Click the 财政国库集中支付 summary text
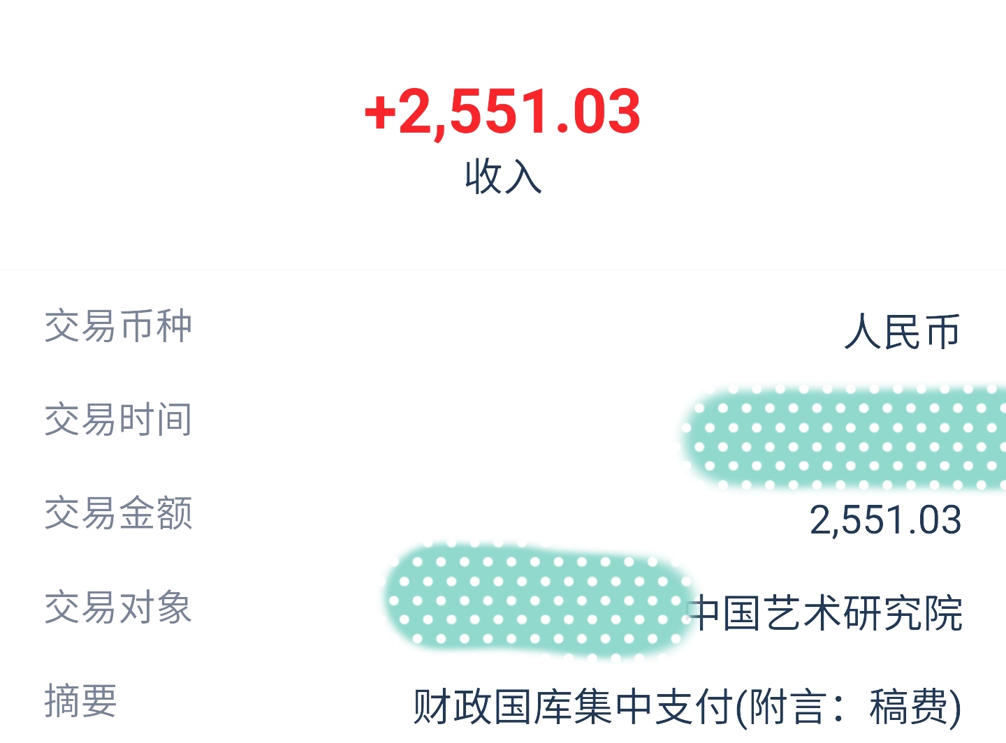The width and height of the screenshot is (1006, 743). [x=573, y=707]
